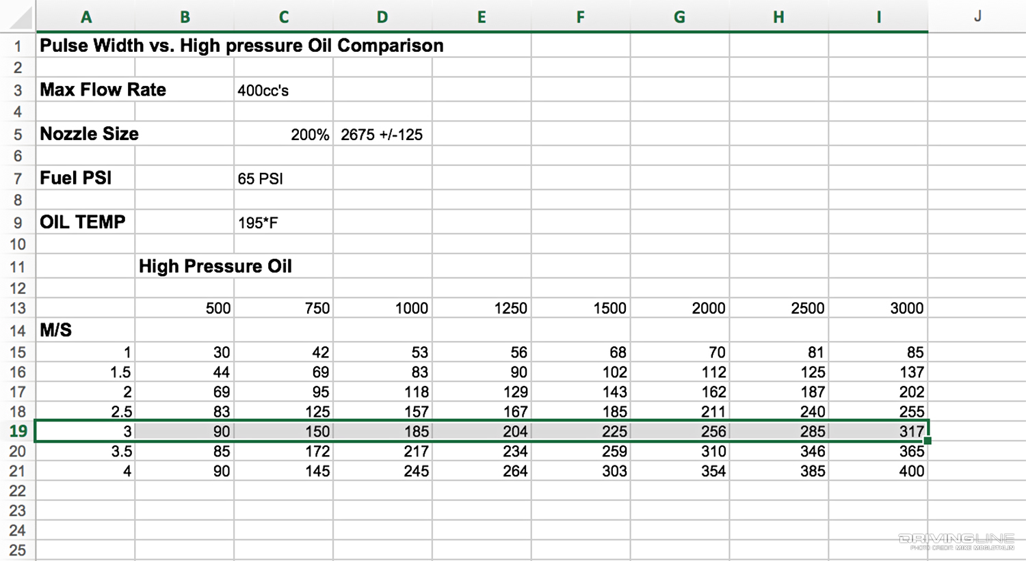Select column A header

pos(85,17)
